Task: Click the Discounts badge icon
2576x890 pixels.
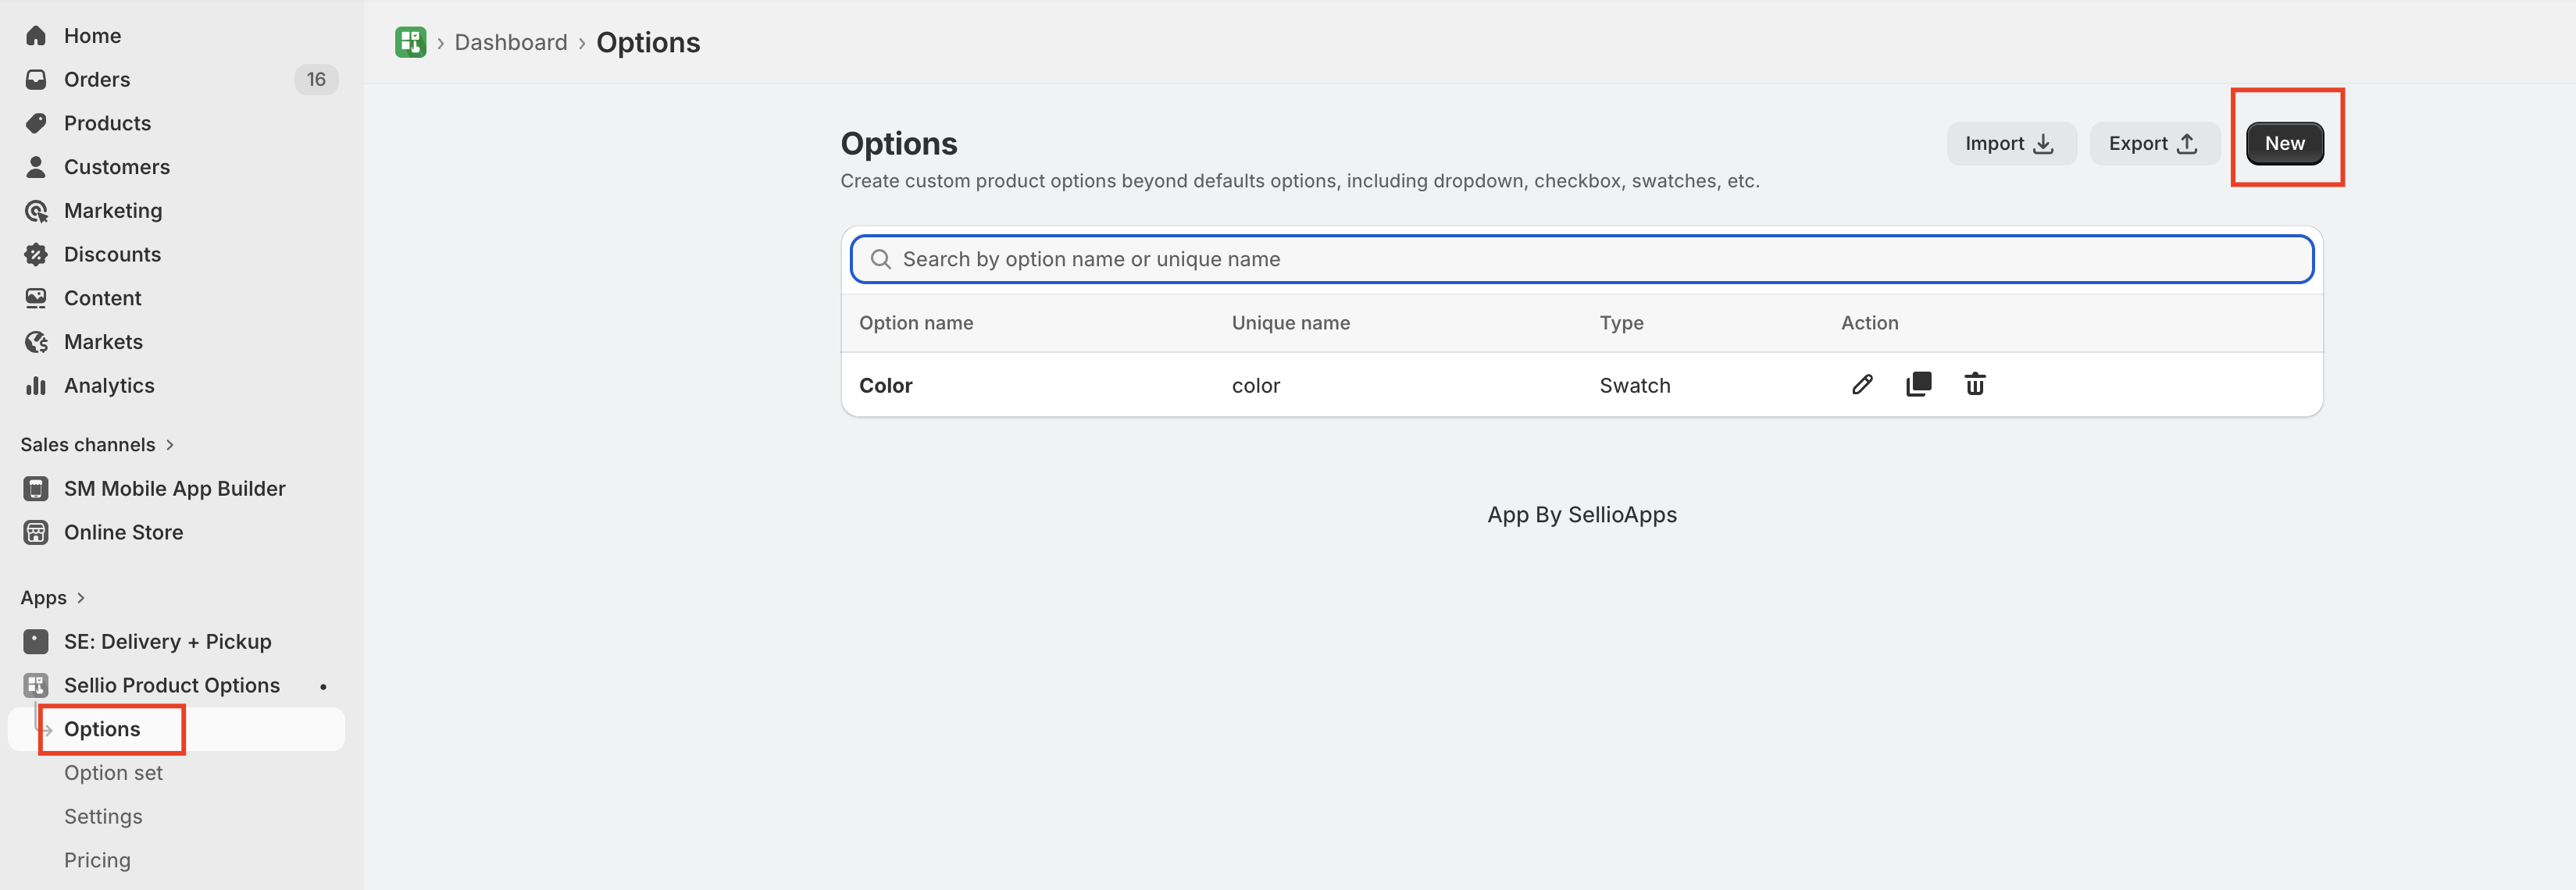Action: point(36,254)
